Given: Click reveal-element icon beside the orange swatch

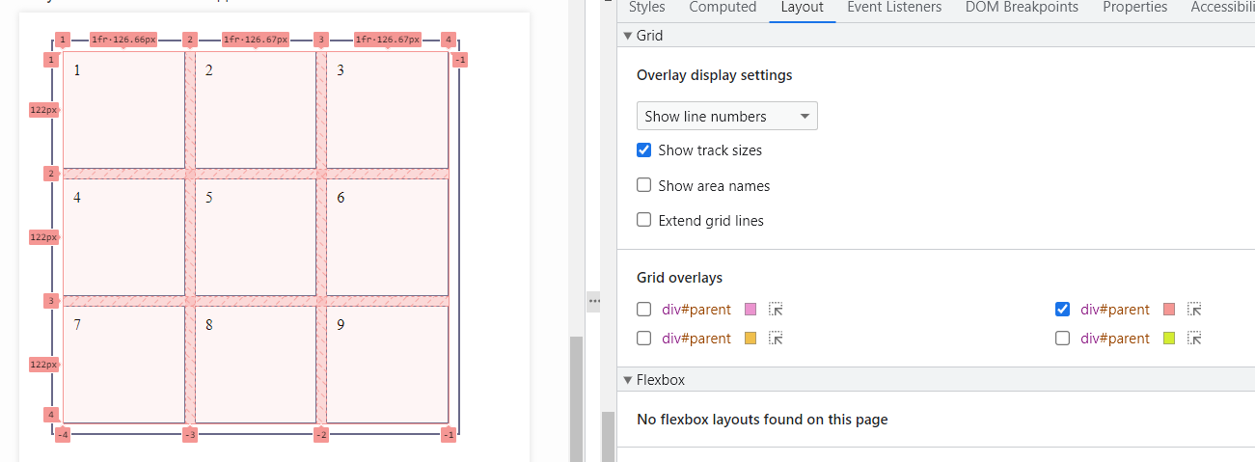Looking at the screenshot, I should 776,339.
